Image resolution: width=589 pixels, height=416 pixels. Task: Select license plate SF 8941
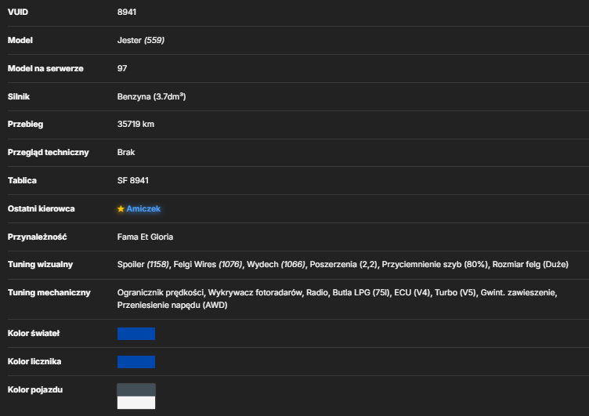tap(132, 180)
